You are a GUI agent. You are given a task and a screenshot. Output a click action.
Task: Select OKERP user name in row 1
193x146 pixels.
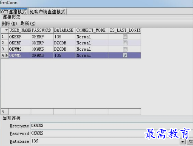(x=20, y=37)
